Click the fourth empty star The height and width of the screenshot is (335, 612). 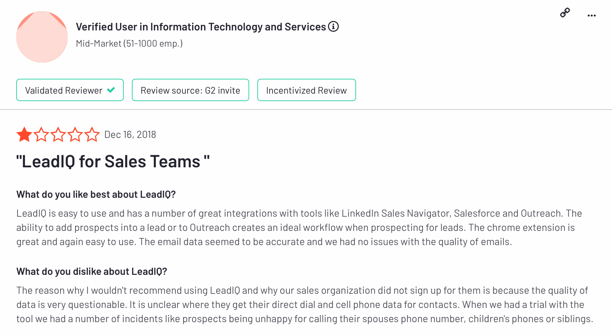click(75, 135)
